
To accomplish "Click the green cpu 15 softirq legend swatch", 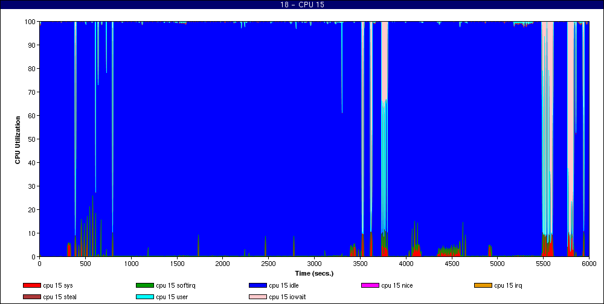I will coord(145,285).
